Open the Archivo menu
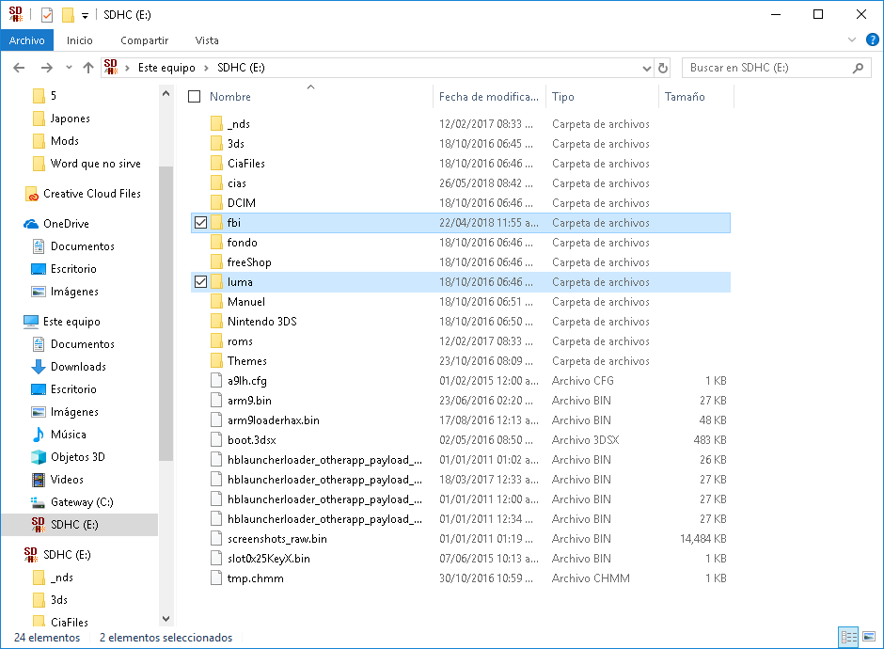The image size is (884, 649). [x=27, y=40]
